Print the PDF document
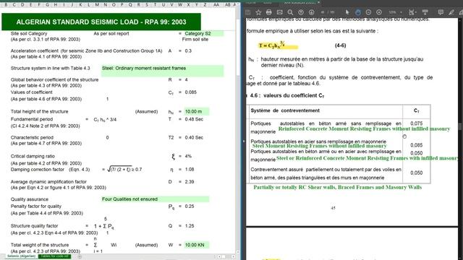The image size is (463, 260). [x=268, y=12]
